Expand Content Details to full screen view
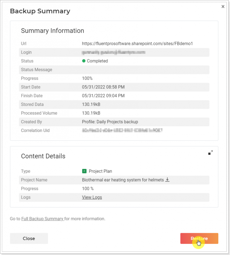Viewport: 230px width, 255px height. pos(211,152)
